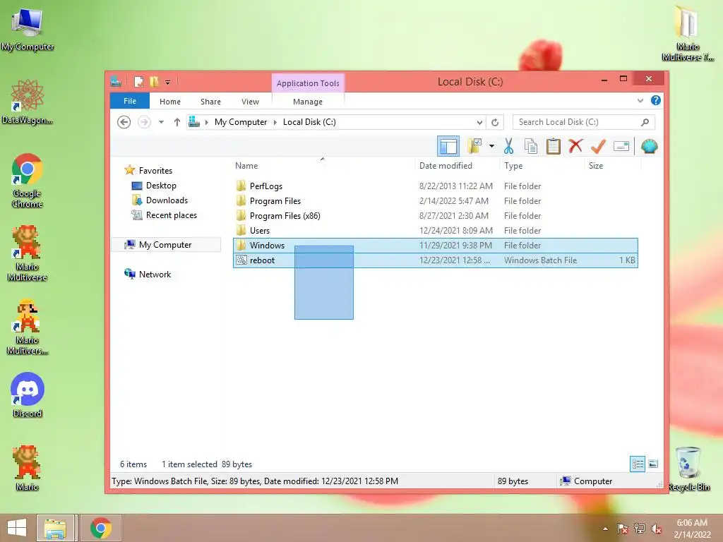
Task: Refresh the folder with the Refresh button
Action: [x=495, y=122]
